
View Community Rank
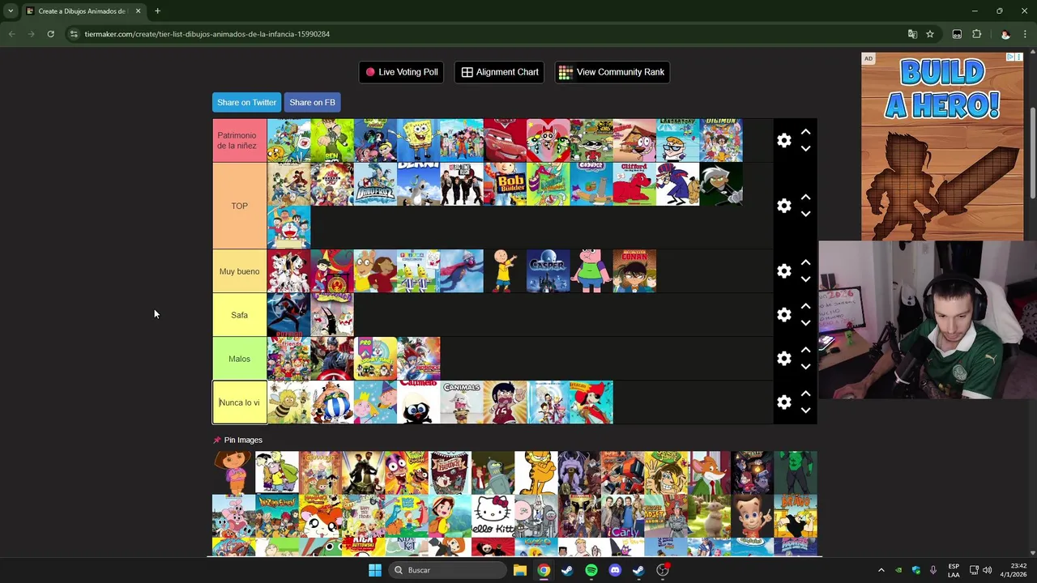(x=612, y=72)
